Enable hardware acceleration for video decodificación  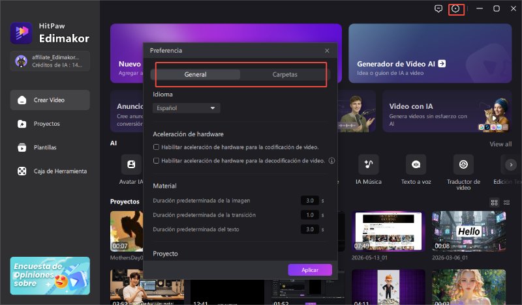[156, 161]
